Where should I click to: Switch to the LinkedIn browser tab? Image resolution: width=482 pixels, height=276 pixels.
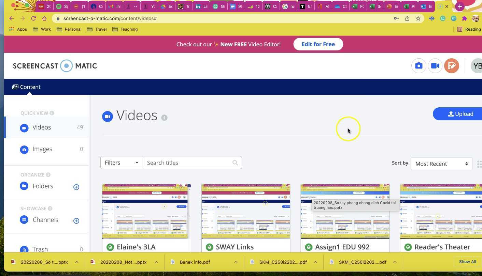tap(201, 6)
